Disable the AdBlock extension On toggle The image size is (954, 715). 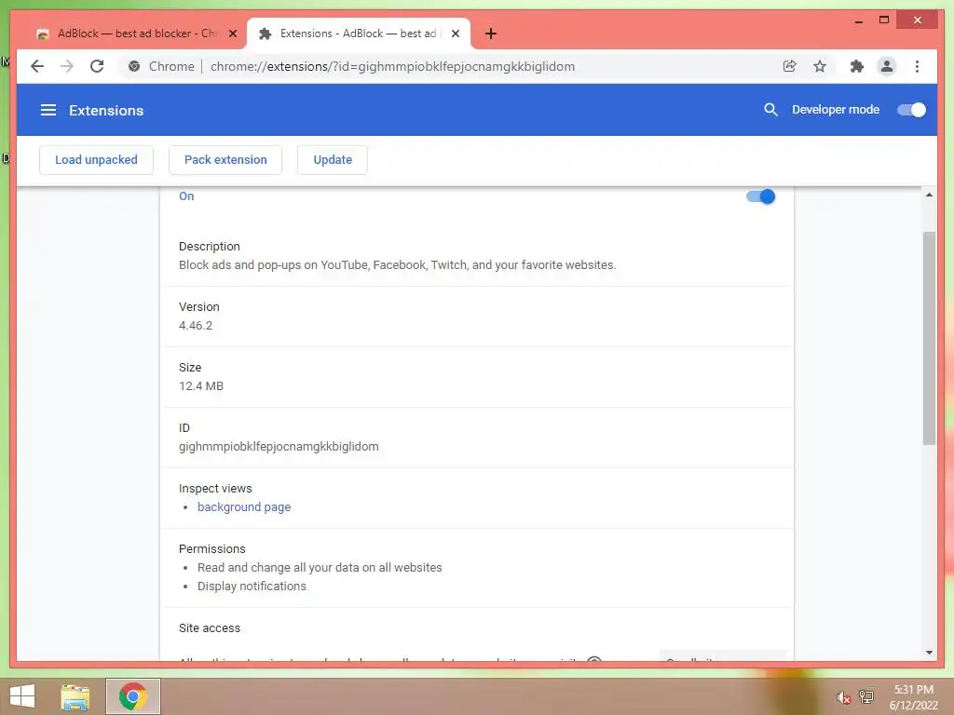[760, 196]
